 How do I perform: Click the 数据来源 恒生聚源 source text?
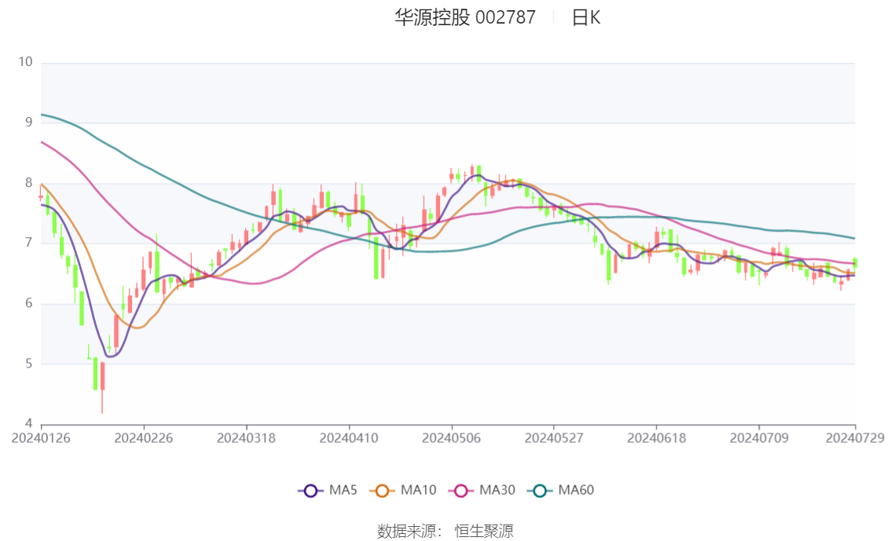point(445,532)
